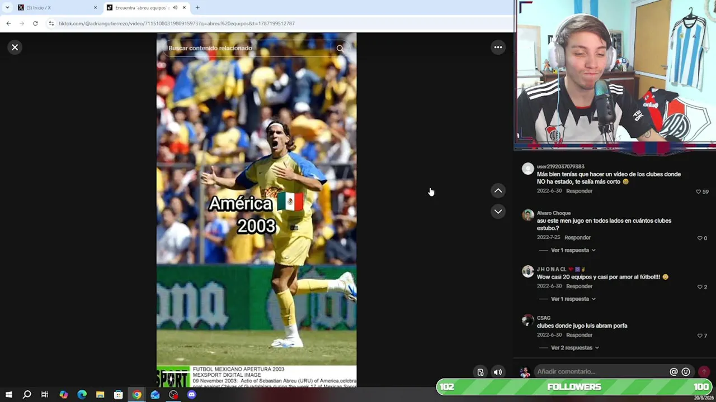
Task: Reply to the CSAG comment
Action: (x=579, y=335)
